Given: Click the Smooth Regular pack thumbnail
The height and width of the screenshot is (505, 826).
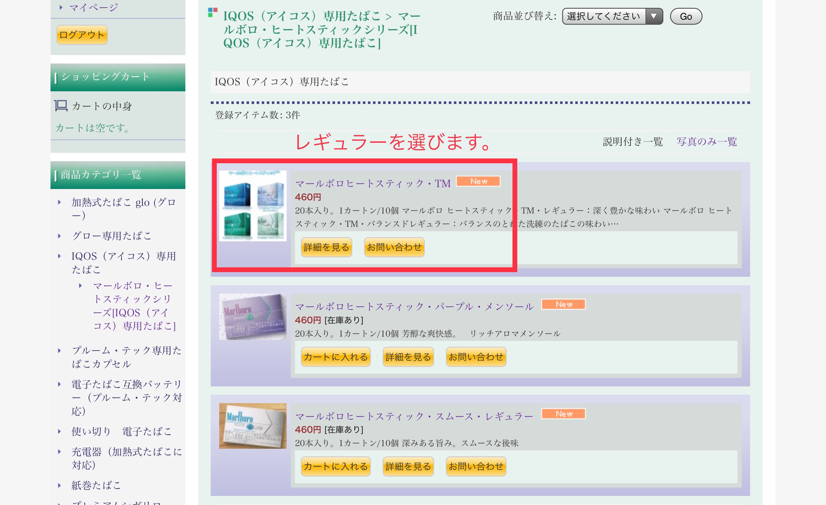Looking at the screenshot, I should [252, 426].
